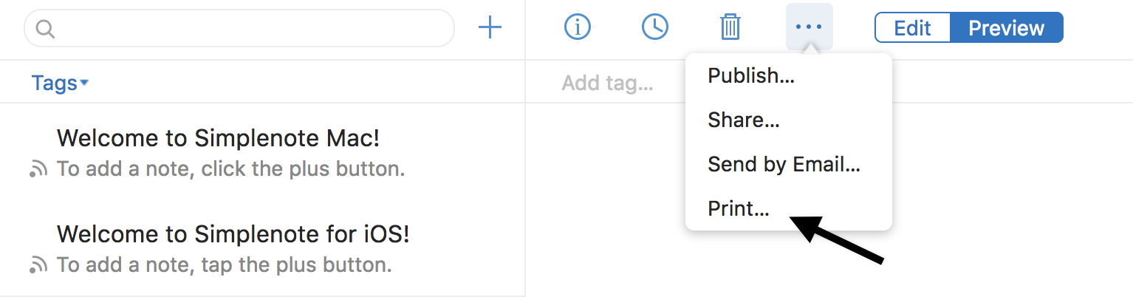Viewport: 1133px width, 297px height.
Task: Expand the Tags dropdown
Action: (x=55, y=83)
